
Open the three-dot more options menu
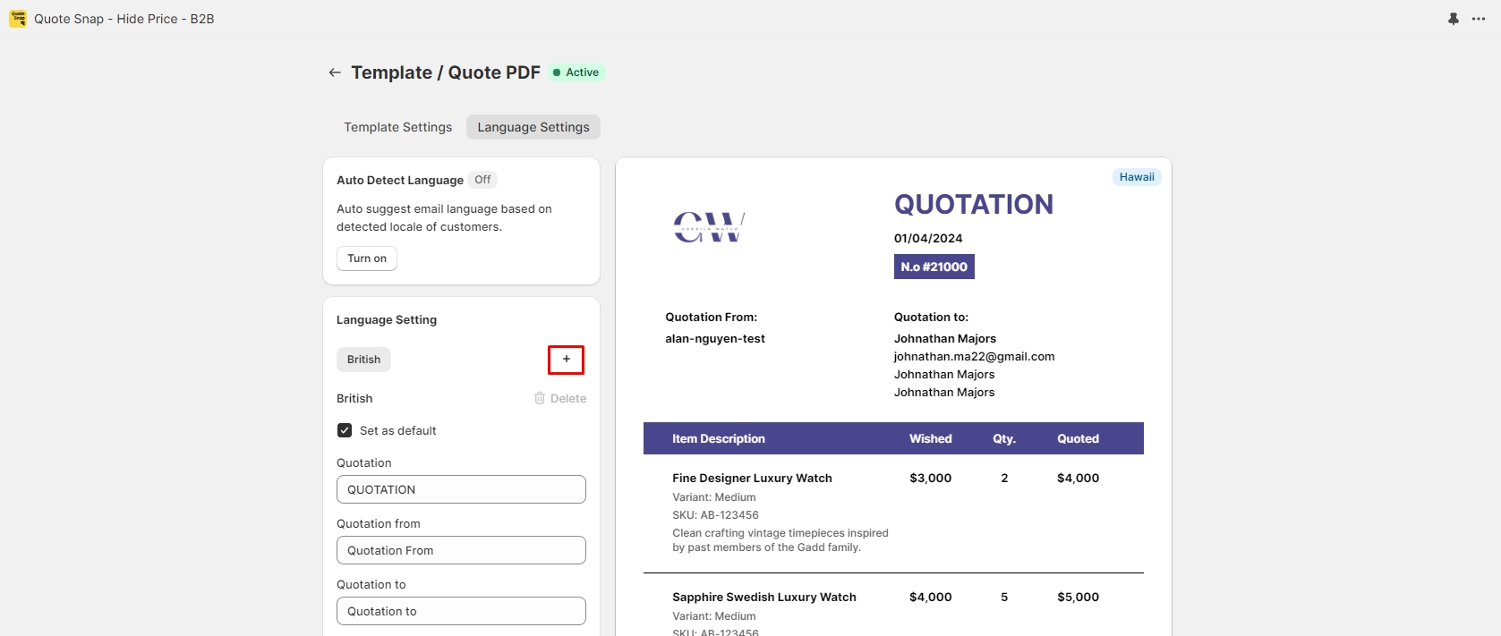[x=1479, y=19]
